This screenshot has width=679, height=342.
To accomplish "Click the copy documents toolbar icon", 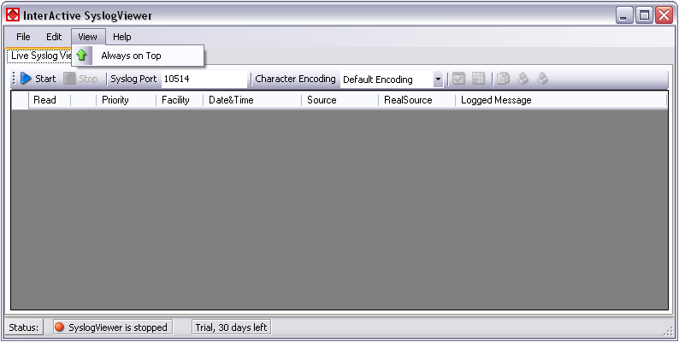I will tap(503, 79).
